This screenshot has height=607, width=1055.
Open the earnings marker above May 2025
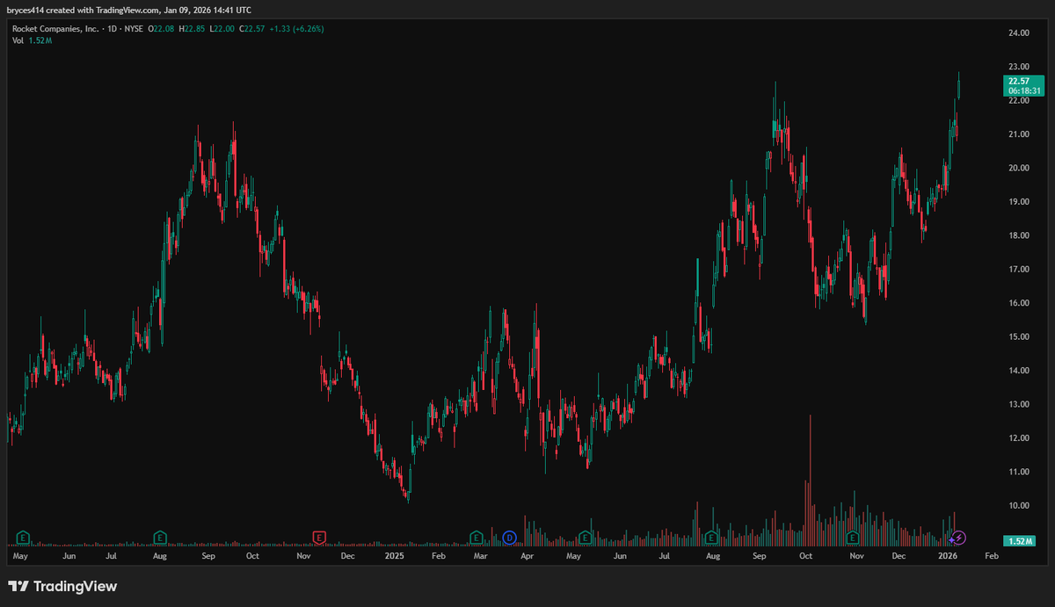click(585, 537)
